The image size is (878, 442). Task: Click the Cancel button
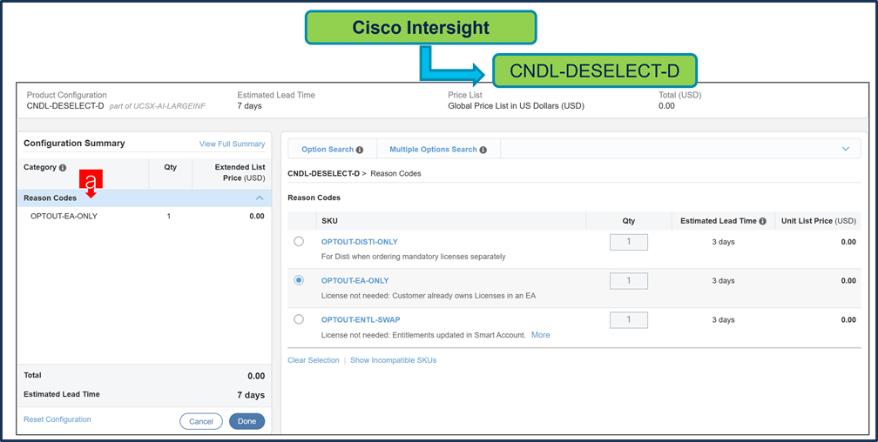(201, 421)
